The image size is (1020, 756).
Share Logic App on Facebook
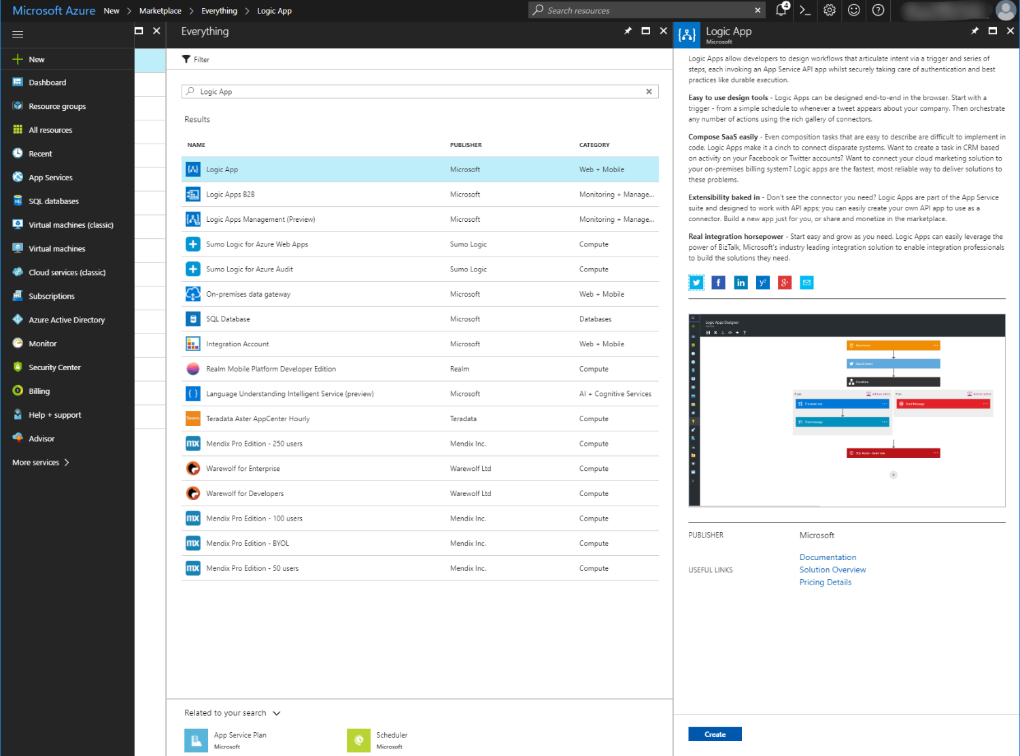pos(718,282)
